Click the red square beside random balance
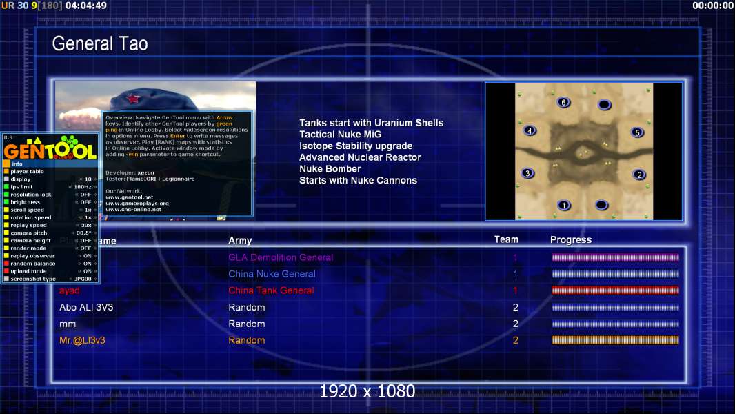 click(7, 264)
